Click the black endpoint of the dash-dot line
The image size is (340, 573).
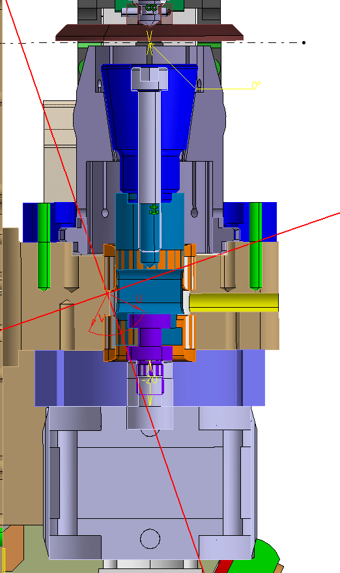(304, 43)
